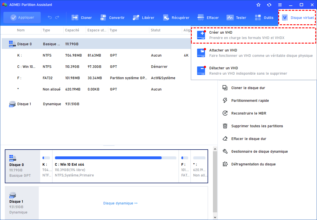The height and width of the screenshot is (220, 317).
Task: Select Partitionnement rapide option
Action: point(250,100)
